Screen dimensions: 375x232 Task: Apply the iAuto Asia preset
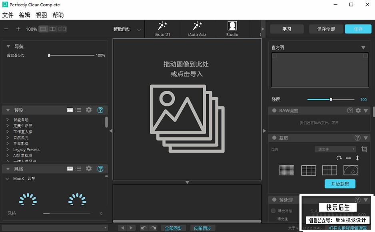[197, 29]
